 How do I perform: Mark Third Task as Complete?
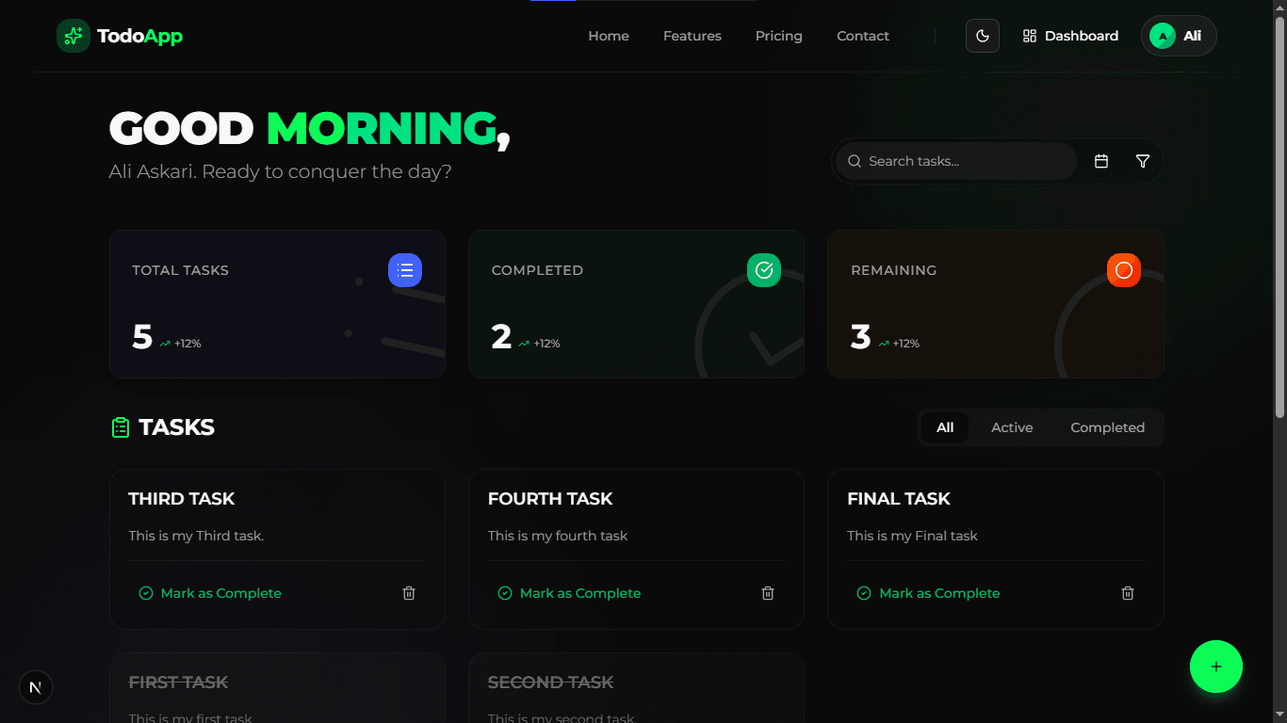tap(210, 593)
